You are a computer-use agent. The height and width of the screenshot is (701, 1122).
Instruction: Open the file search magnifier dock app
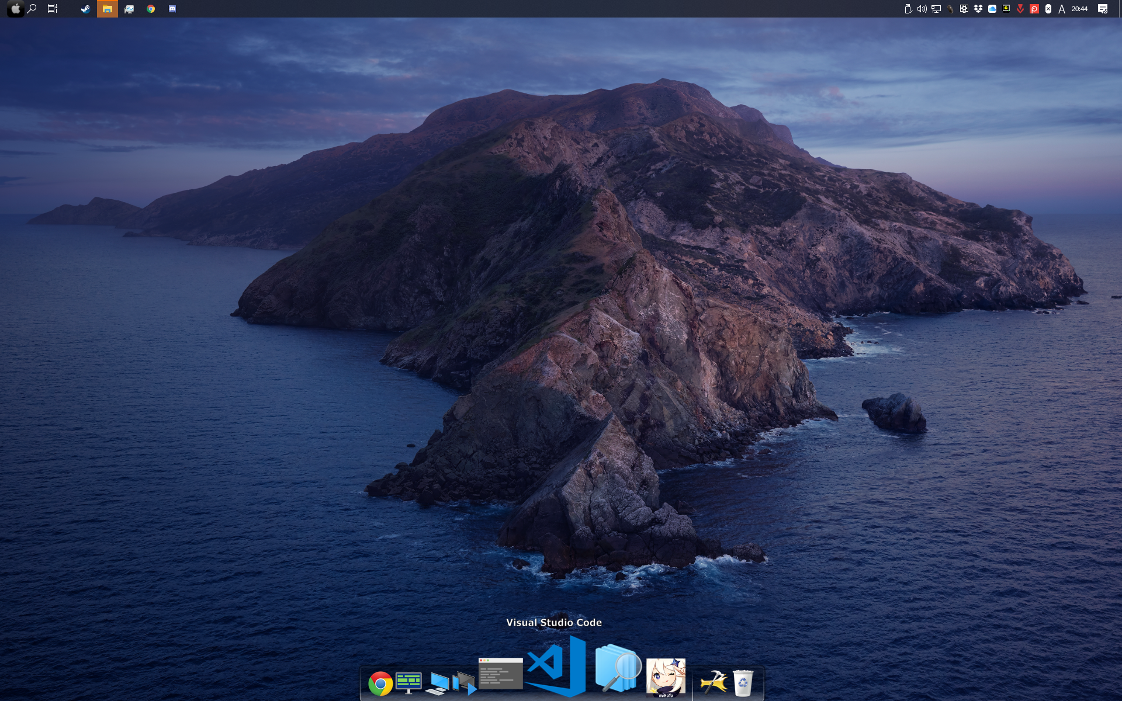pos(617,669)
